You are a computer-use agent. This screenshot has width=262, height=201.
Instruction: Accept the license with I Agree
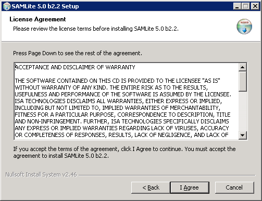(x=190, y=187)
